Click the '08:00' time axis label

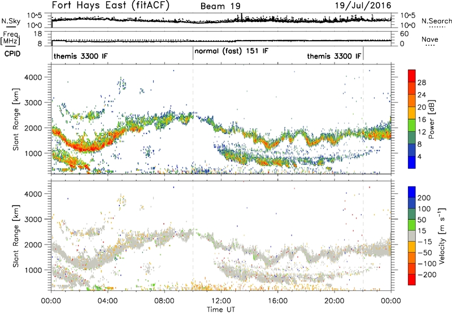pyautogui.click(x=164, y=301)
